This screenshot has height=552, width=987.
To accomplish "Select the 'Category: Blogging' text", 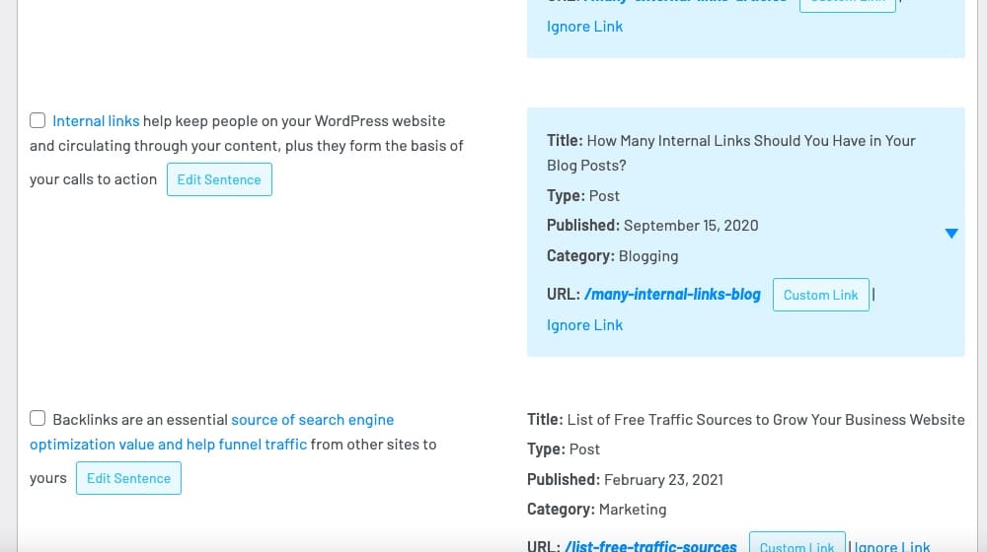I will (x=613, y=256).
